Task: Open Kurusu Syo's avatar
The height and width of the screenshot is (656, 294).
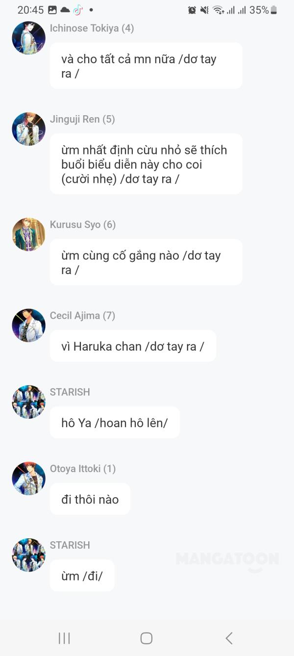Action: pyautogui.click(x=28, y=234)
